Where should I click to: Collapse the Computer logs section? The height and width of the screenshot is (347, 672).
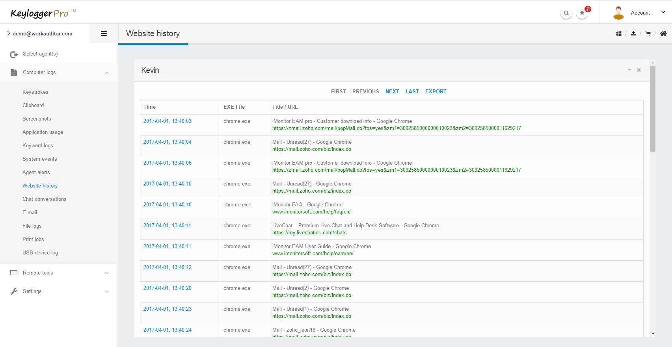click(x=107, y=73)
